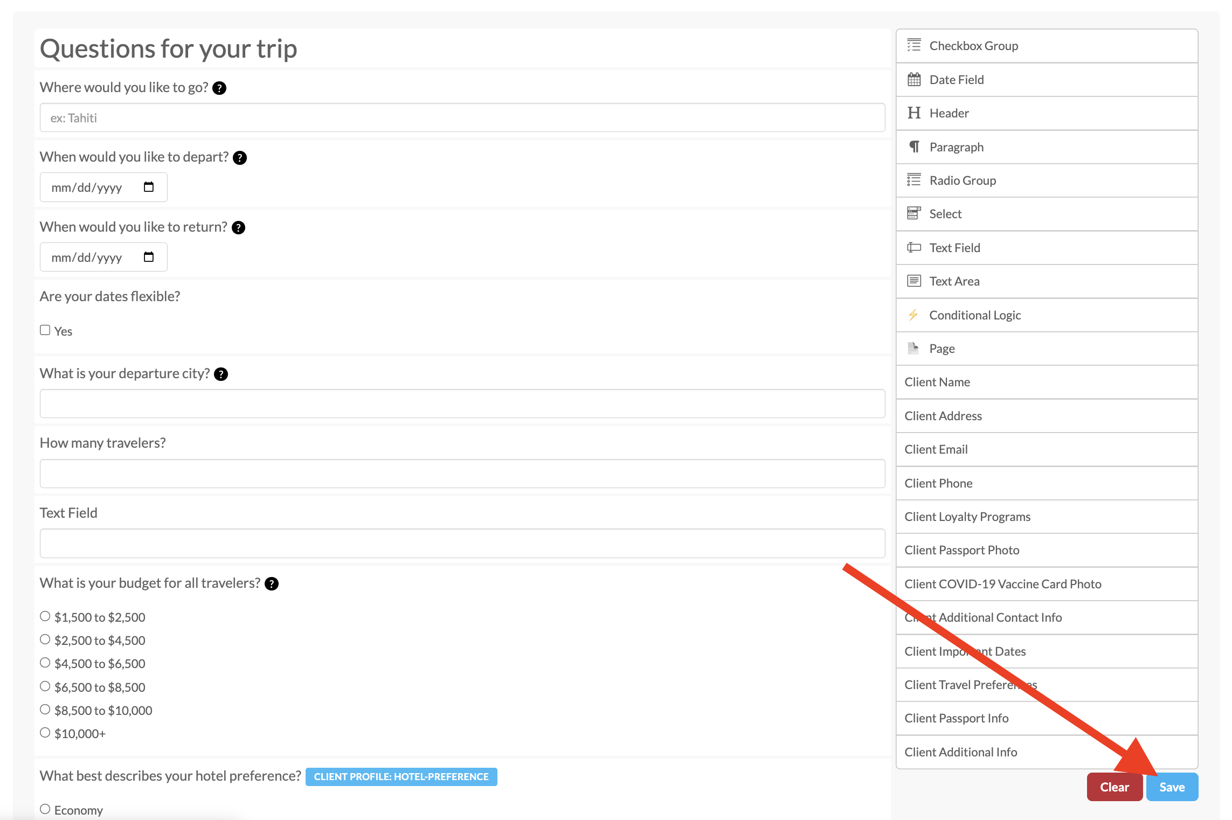This screenshot has width=1232, height=820.
Task: Choose the $10,000+ budget radio button
Action: 45,733
